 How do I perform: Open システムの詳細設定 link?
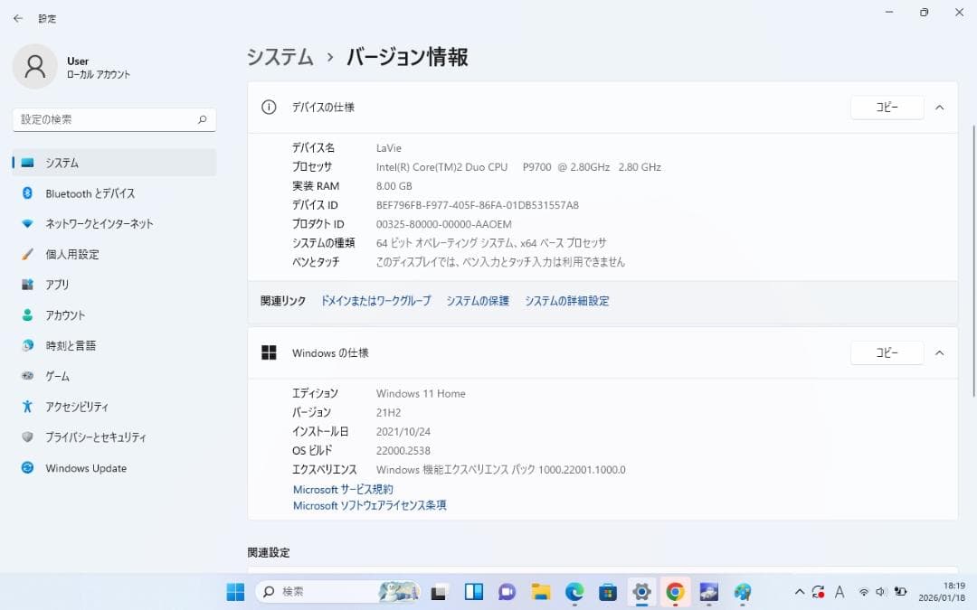coord(565,300)
